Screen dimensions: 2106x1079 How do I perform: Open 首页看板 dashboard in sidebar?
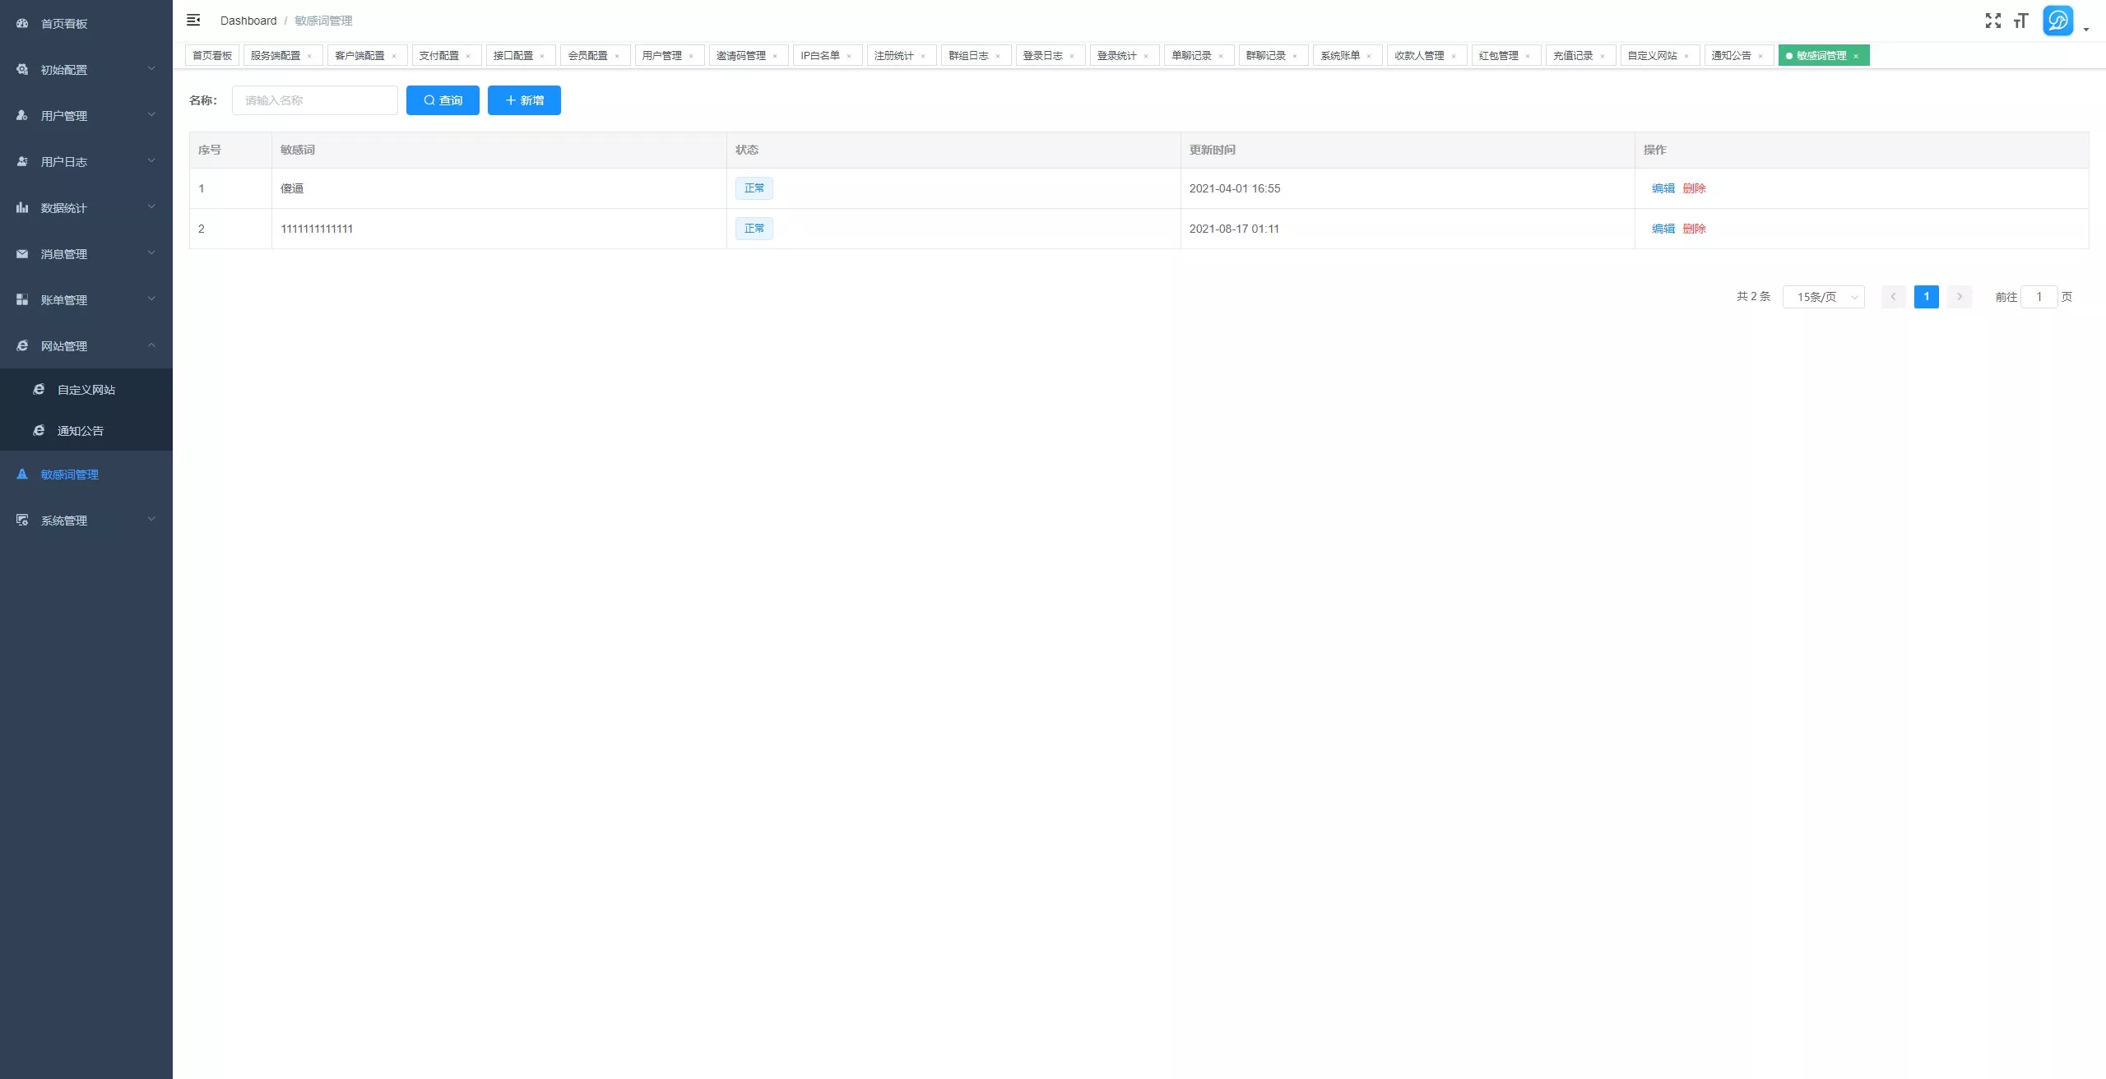[86, 23]
